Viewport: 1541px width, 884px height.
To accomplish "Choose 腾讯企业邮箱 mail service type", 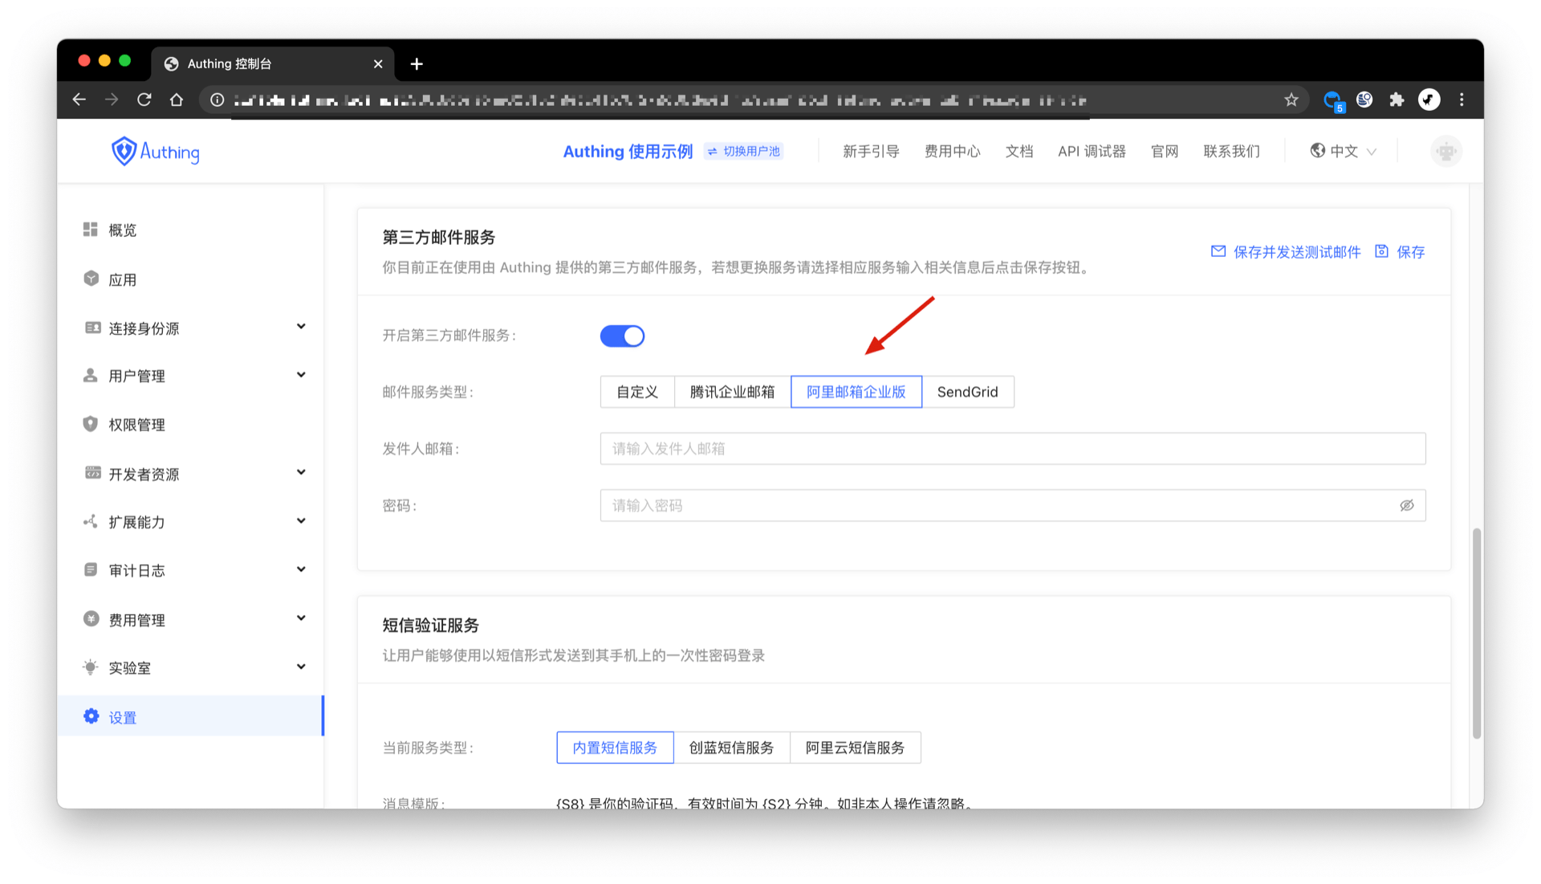I will [x=732, y=392].
